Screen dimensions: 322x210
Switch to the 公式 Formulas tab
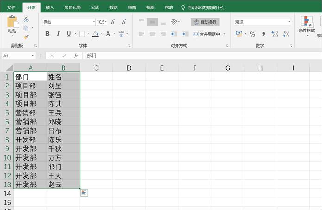tap(95, 7)
